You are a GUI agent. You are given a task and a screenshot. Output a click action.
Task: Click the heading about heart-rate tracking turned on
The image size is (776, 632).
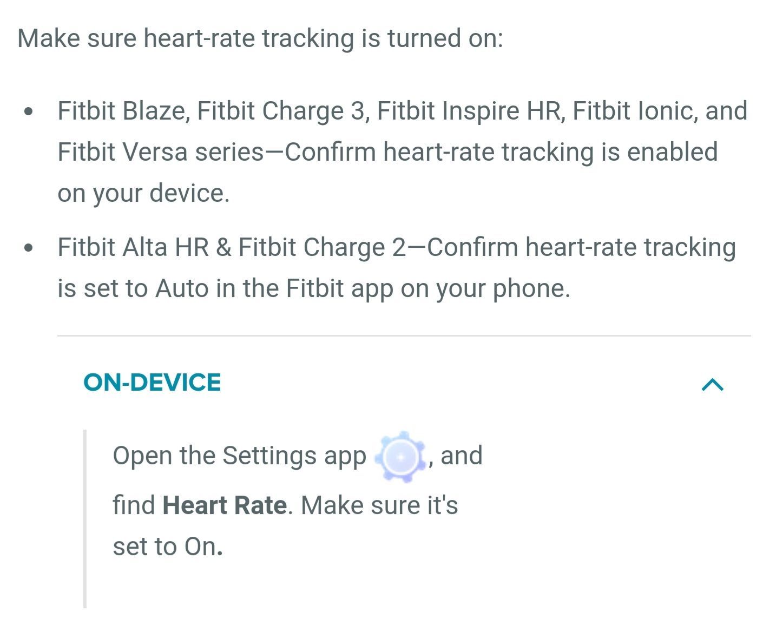point(260,39)
